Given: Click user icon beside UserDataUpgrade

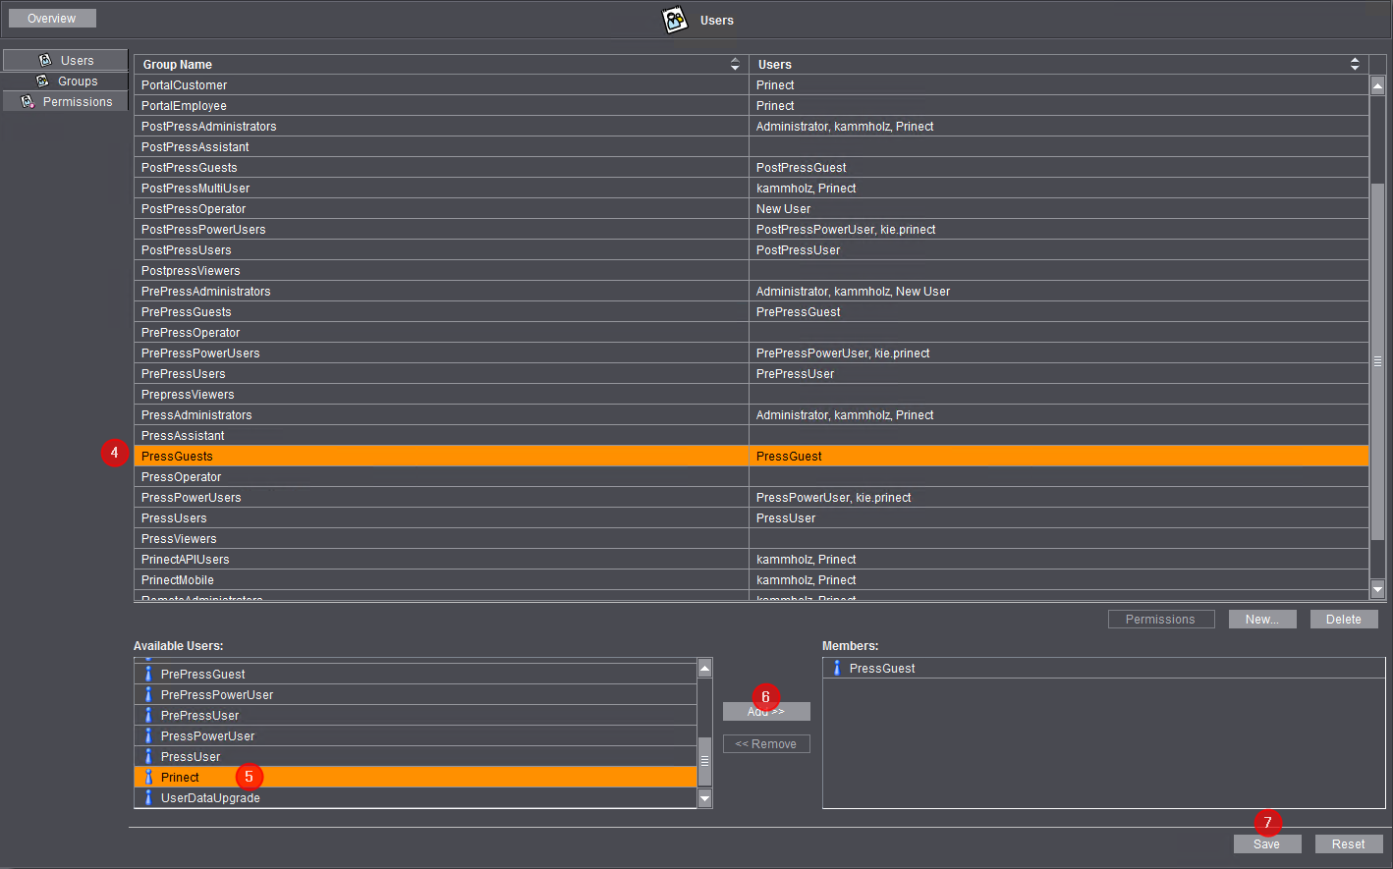Looking at the screenshot, I should coord(148,797).
